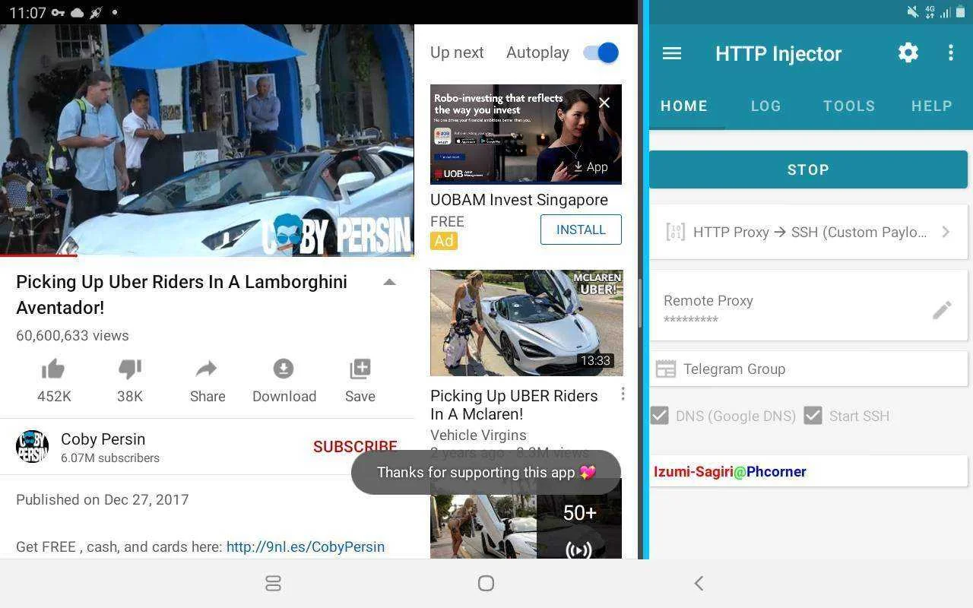Tap the App download badge on ad
The height and width of the screenshot is (608, 973).
[591, 167]
